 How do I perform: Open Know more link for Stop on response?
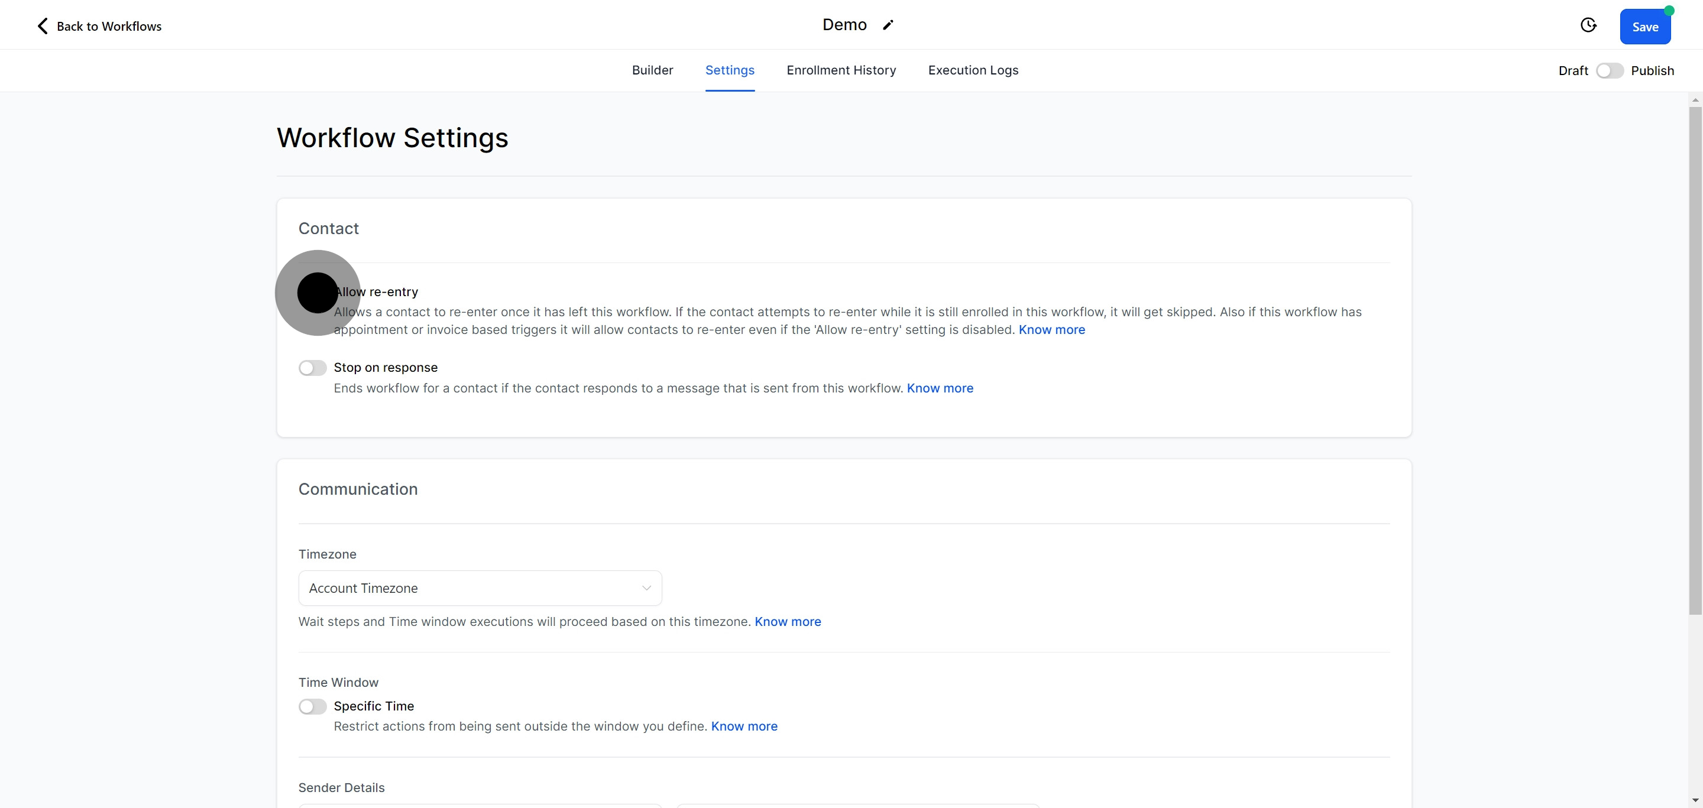[x=940, y=388]
